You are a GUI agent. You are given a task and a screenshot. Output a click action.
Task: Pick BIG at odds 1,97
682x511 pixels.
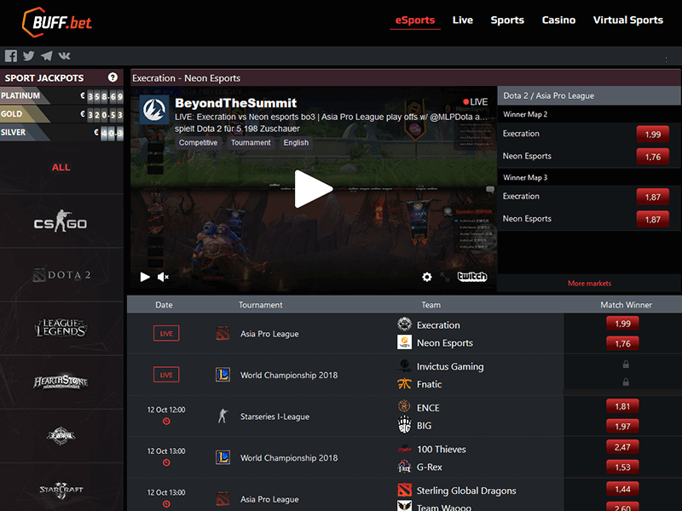tap(622, 427)
